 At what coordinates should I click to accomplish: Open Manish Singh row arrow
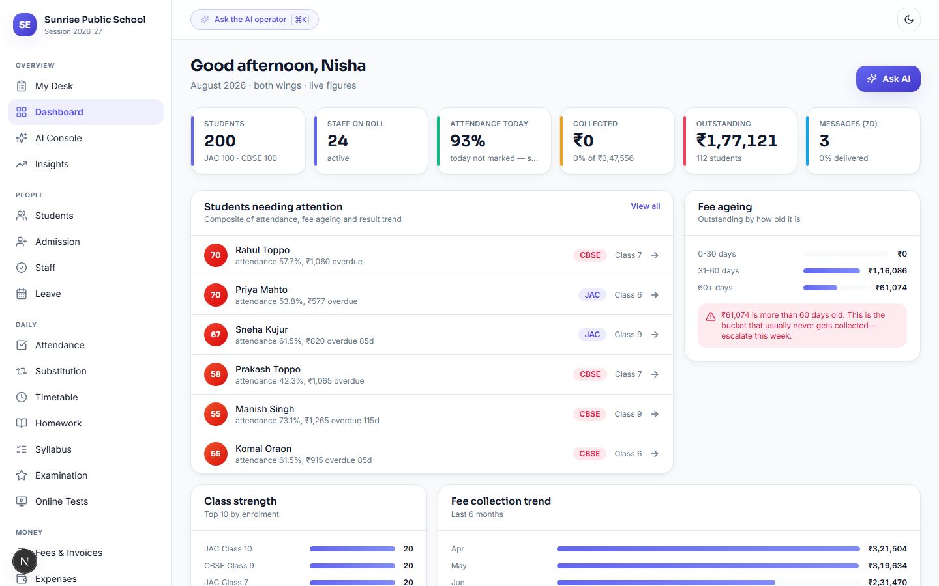(655, 414)
